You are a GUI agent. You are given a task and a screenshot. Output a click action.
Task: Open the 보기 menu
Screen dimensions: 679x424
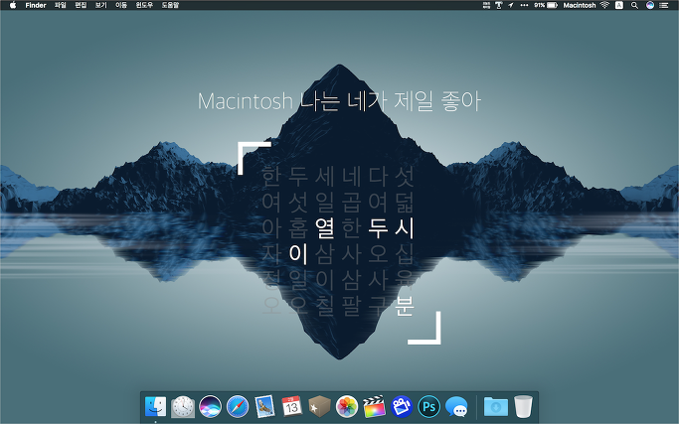[100, 5]
